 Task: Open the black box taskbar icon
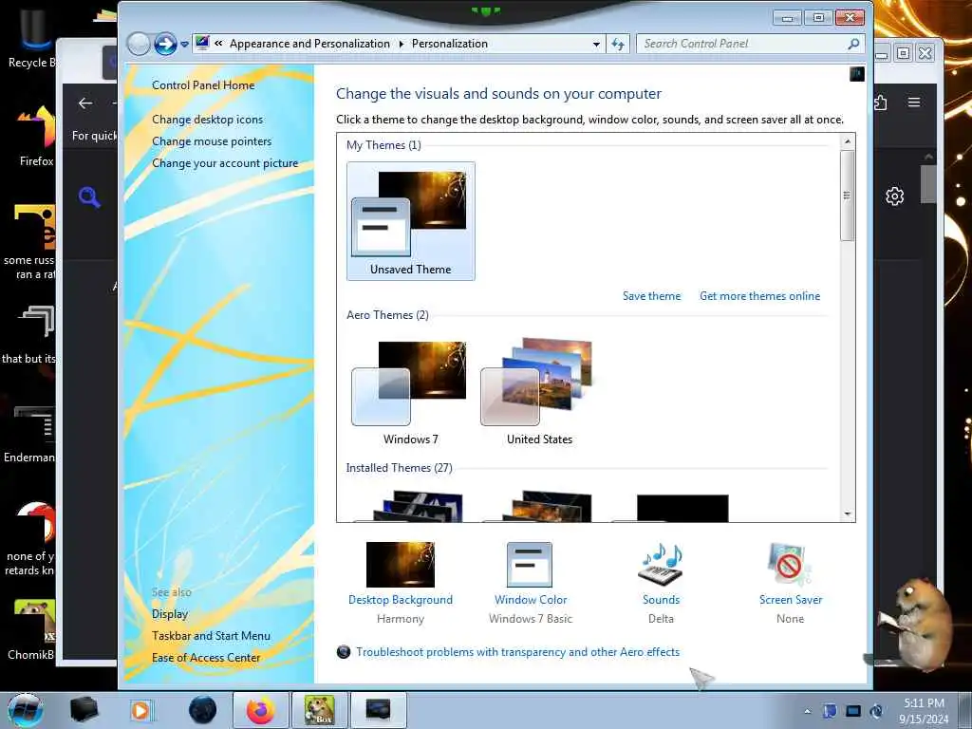(84, 710)
